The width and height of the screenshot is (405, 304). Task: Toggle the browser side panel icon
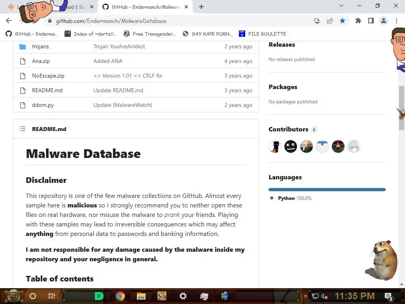point(371,21)
